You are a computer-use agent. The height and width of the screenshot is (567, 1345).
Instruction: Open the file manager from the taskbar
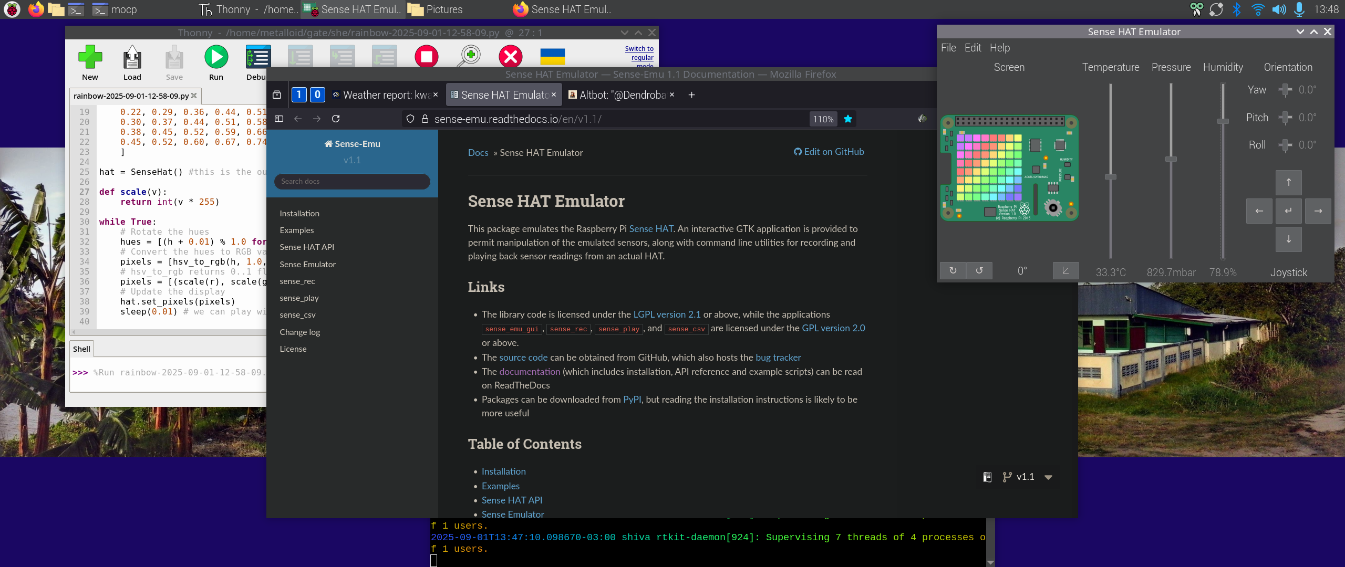(x=56, y=9)
